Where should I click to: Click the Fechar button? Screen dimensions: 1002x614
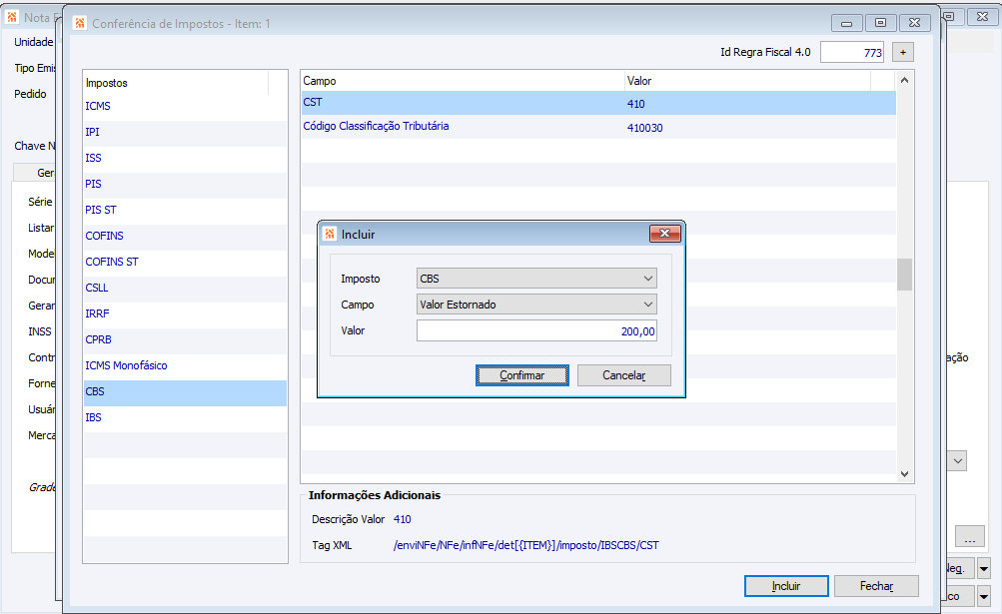tap(876, 586)
